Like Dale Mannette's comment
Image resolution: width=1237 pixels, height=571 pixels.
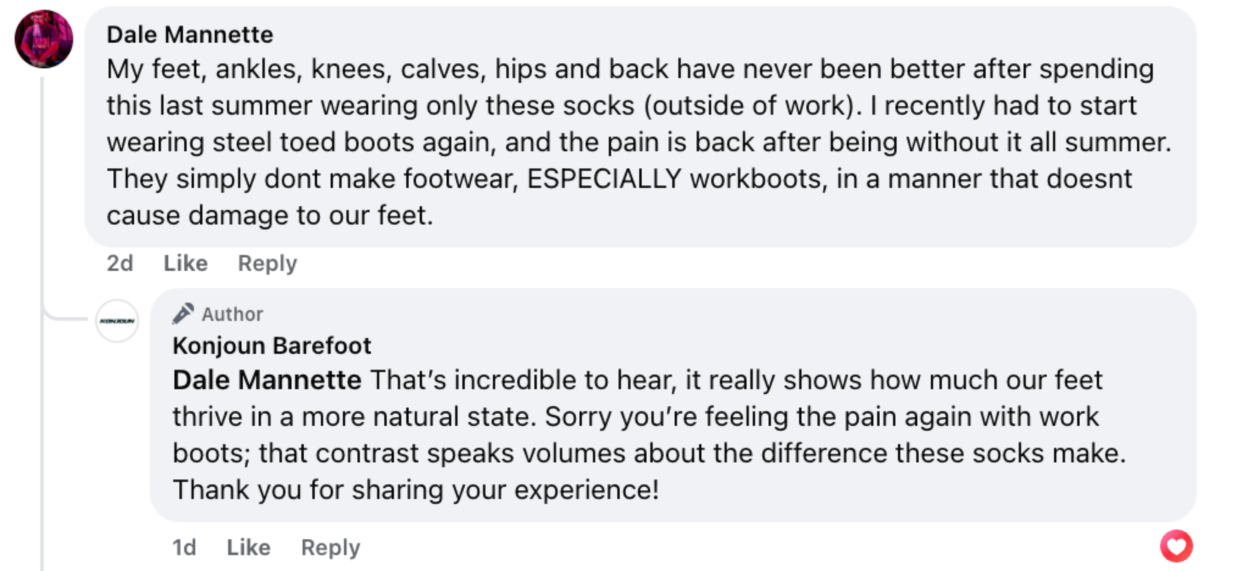click(185, 264)
